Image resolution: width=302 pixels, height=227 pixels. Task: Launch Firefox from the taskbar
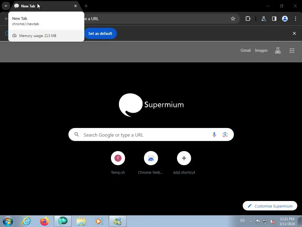pos(45,221)
